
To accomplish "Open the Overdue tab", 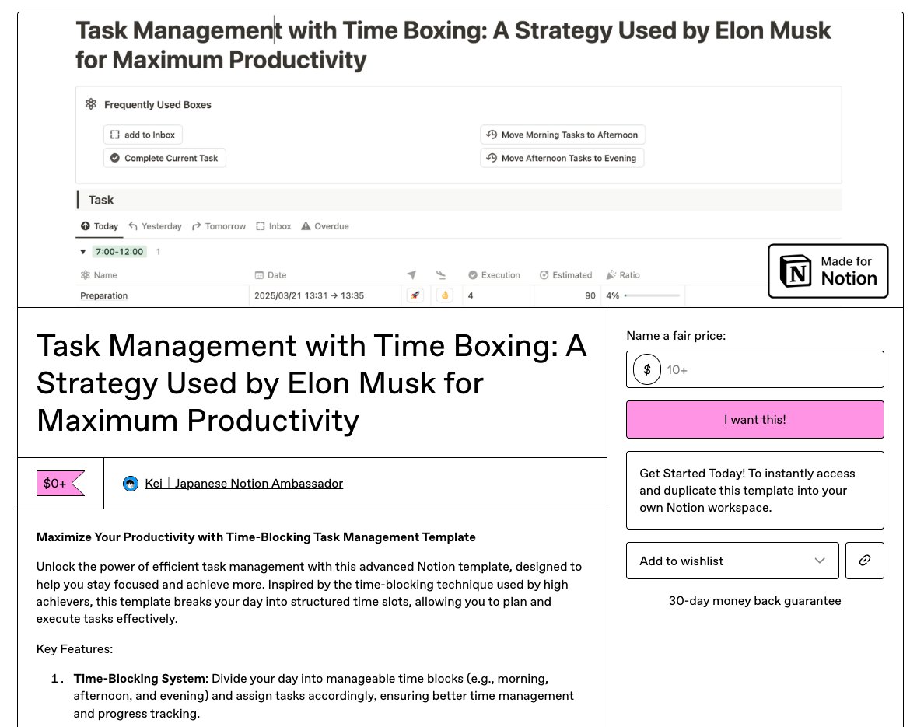I will (324, 226).
